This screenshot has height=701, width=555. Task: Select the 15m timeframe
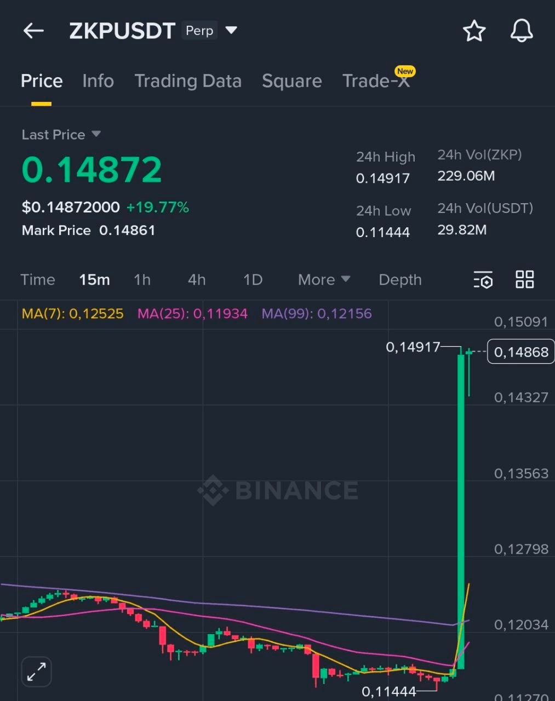point(94,280)
